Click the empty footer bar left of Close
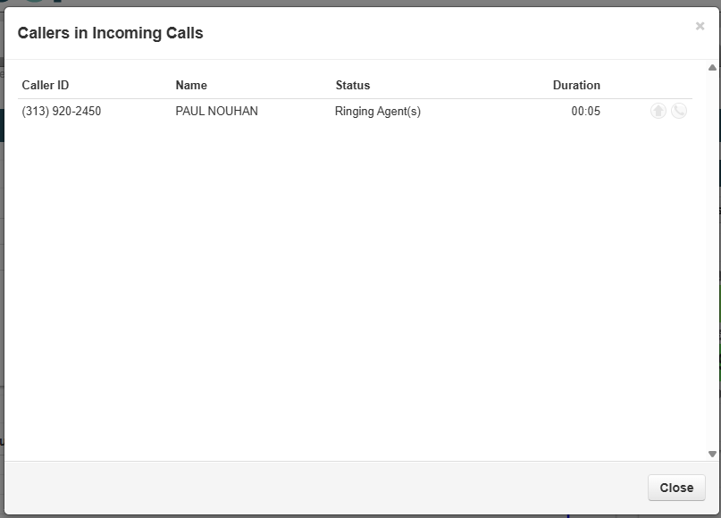This screenshot has height=518, width=721. pos(322,488)
